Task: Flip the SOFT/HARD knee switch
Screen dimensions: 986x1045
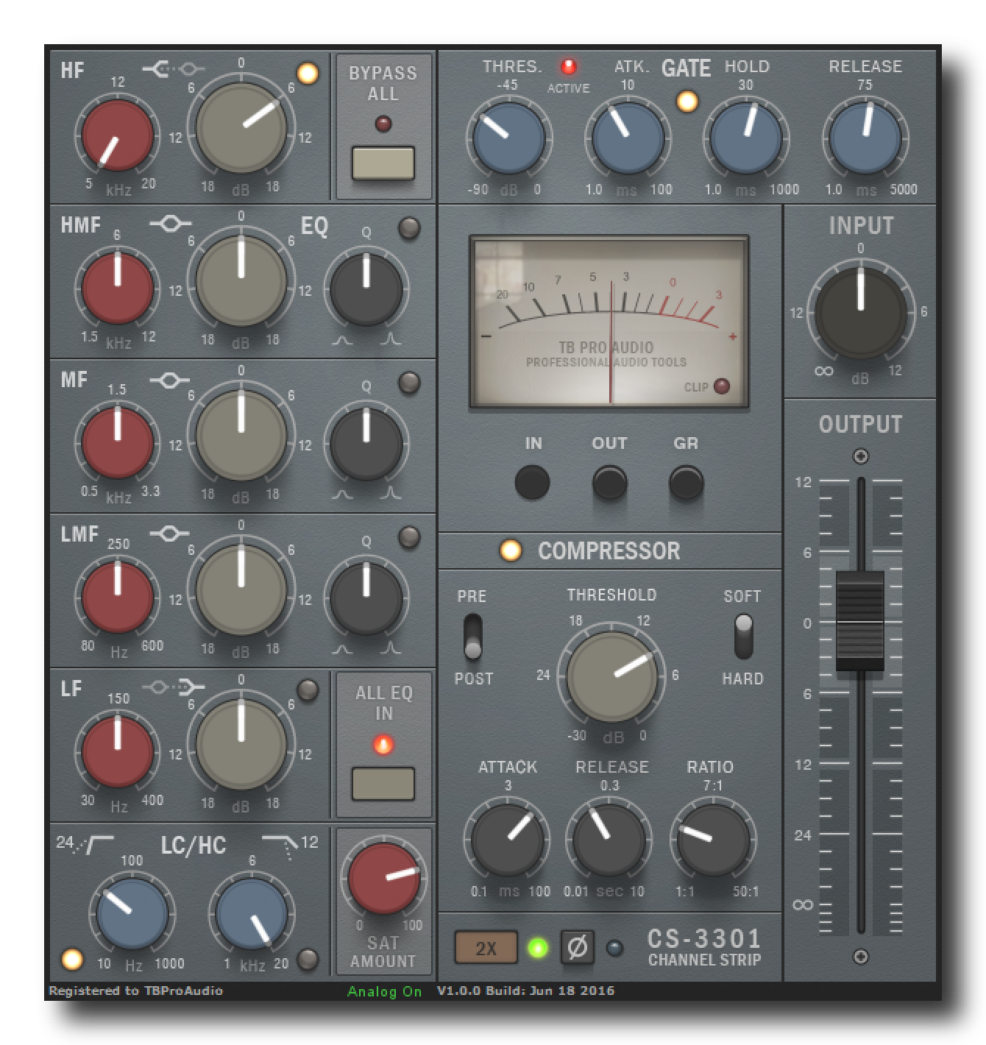Action: pyautogui.click(x=744, y=637)
